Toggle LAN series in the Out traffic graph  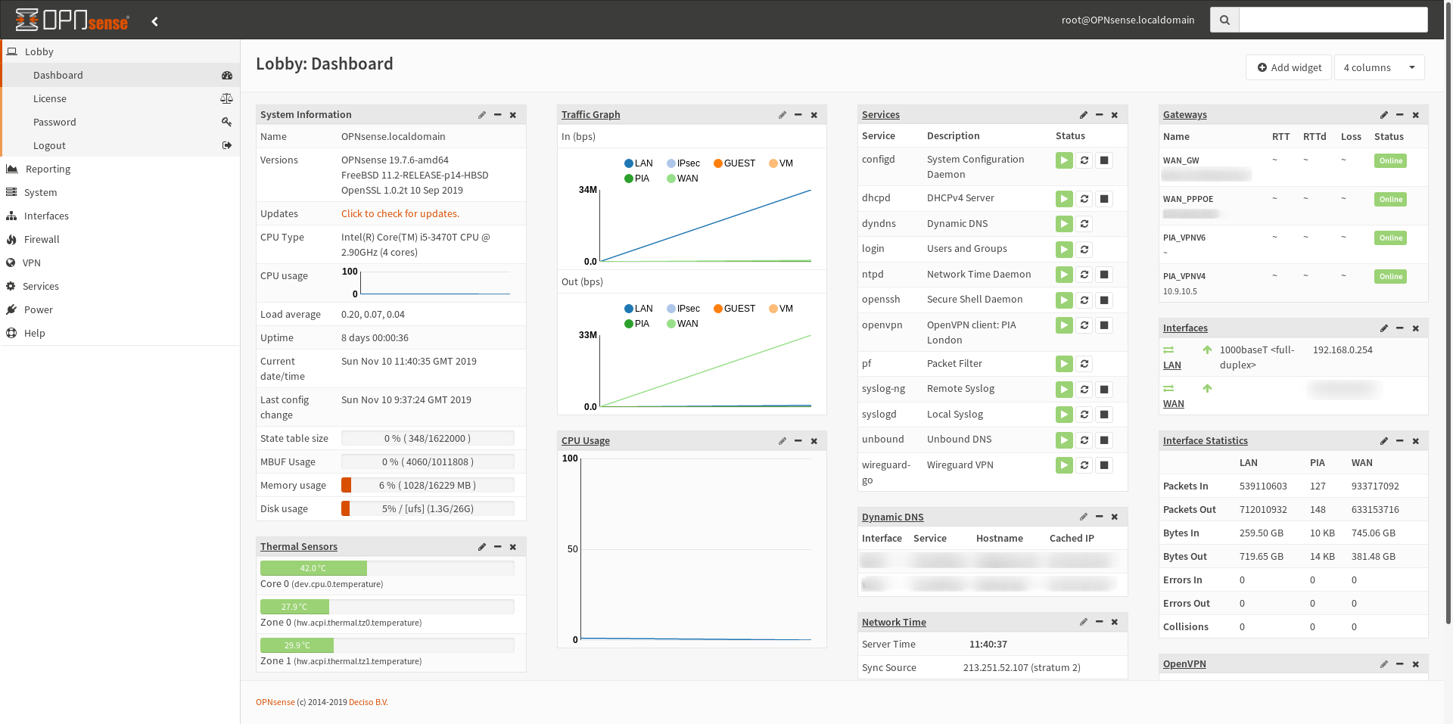pyautogui.click(x=638, y=309)
